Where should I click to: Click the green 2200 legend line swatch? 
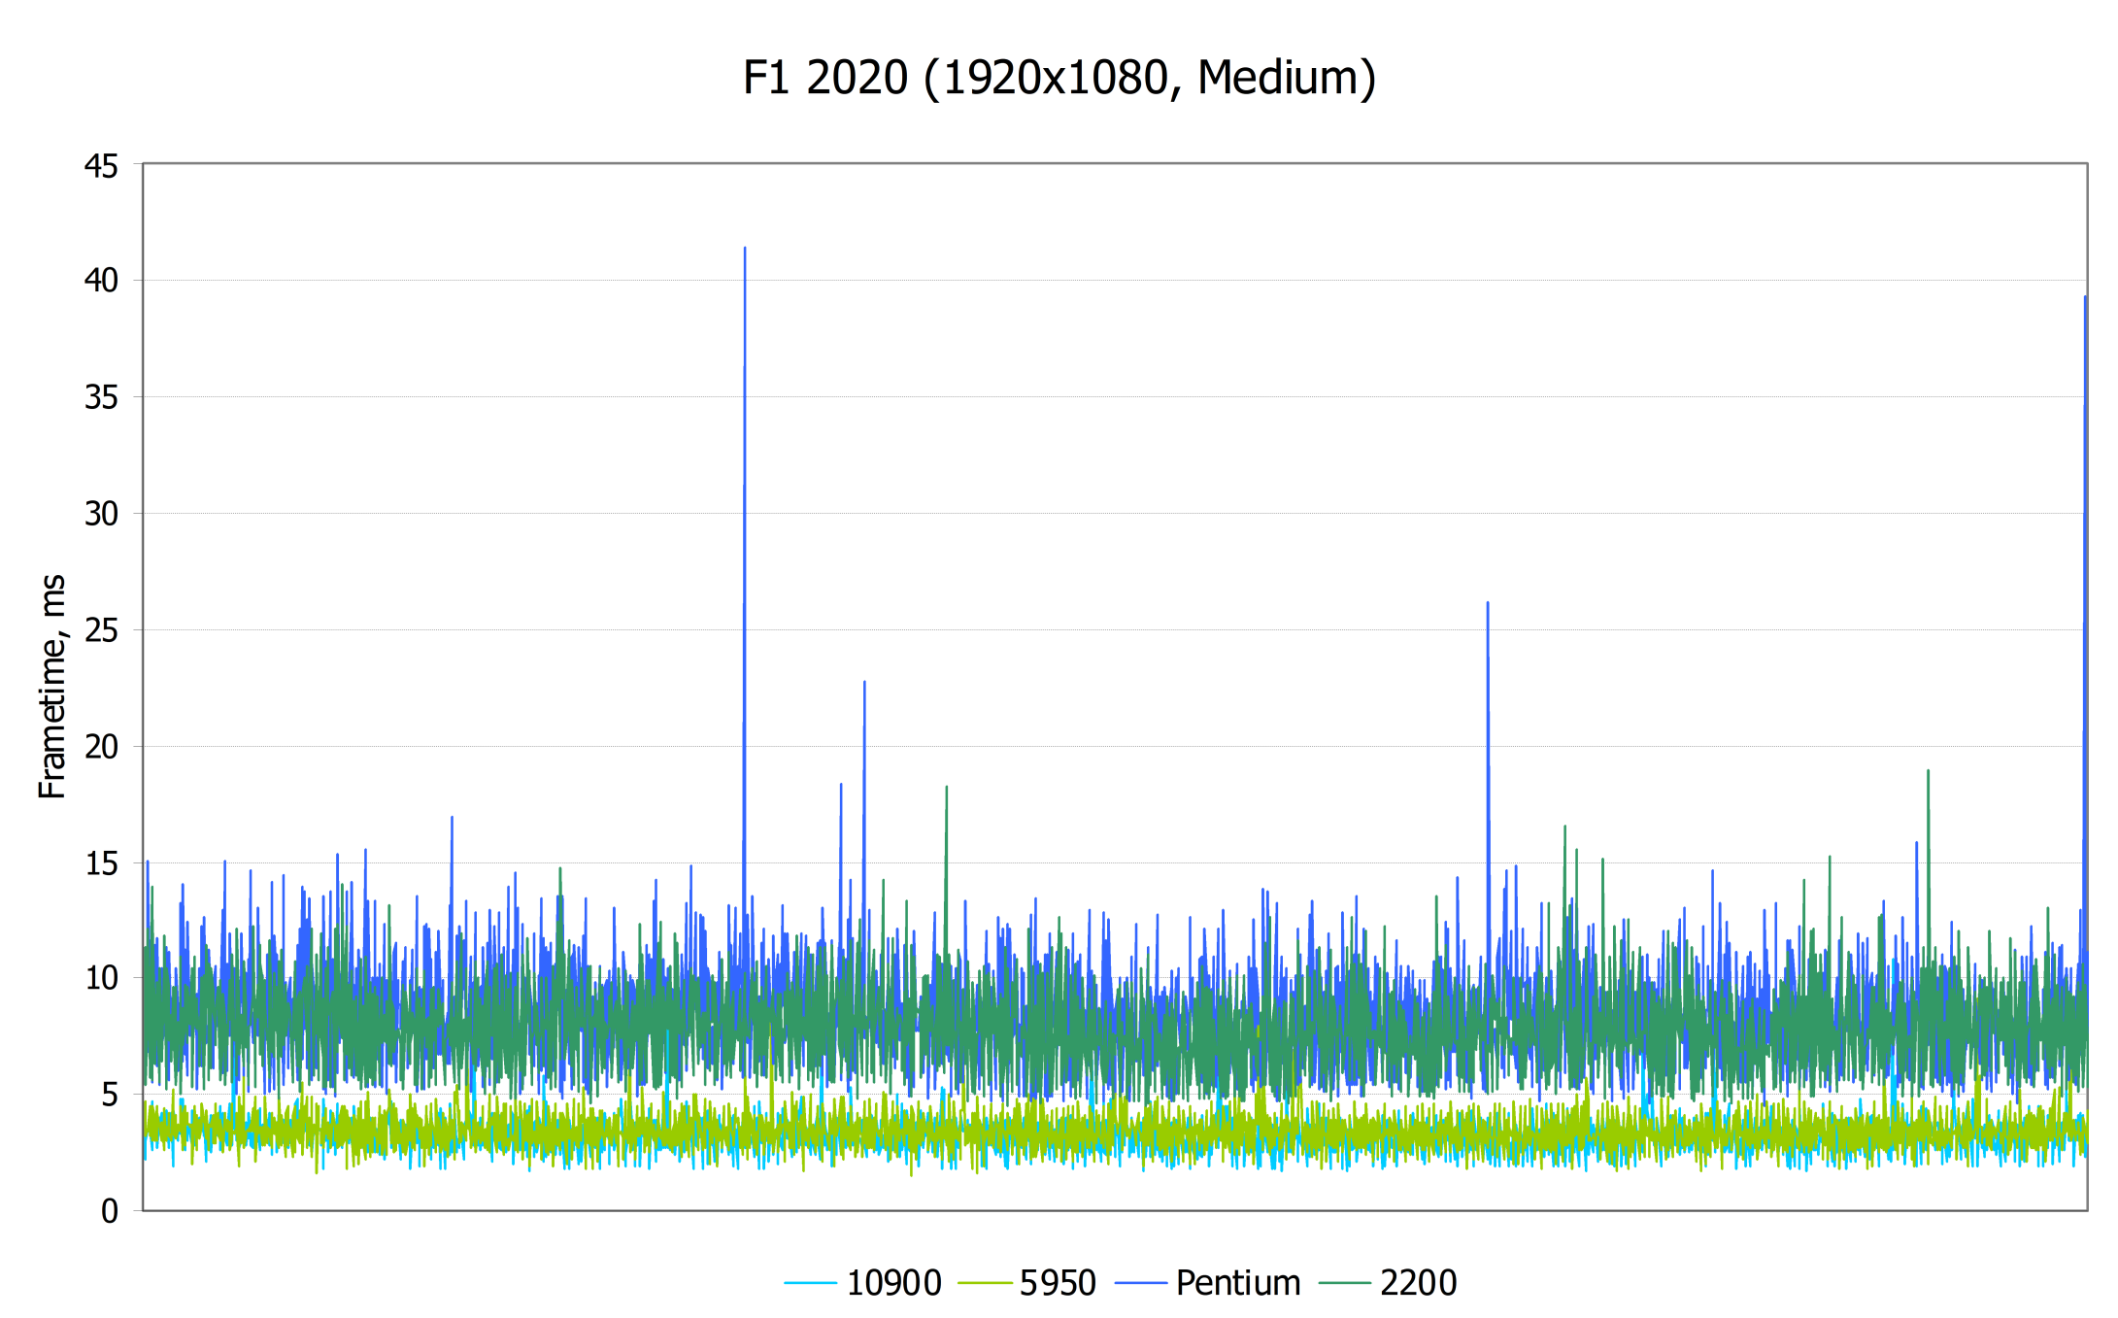pyautogui.click(x=1345, y=1284)
